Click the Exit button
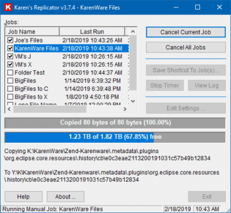Screen dimensions: 231x213 coord(207,196)
